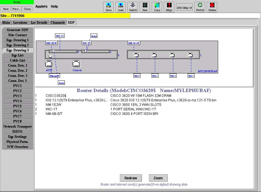Click the BRI port icon above BRI2
The width and height of the screenshot is (261, 192).
tap(172, 55)
